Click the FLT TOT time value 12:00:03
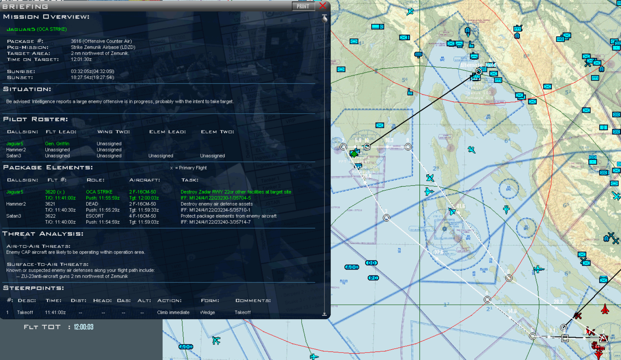621x360 pixels. pos(83,327)
